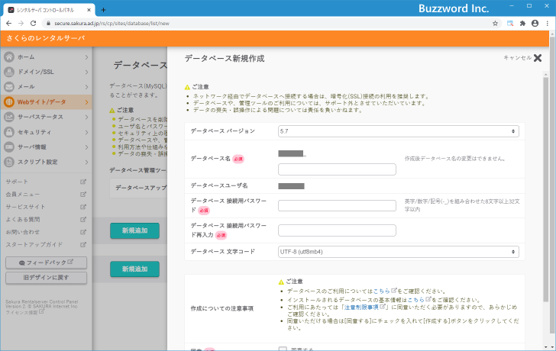Close the レンタルサーバ コントロールパネル tab
The height and width of the screenshot is (351, 556).
[89, 10]
